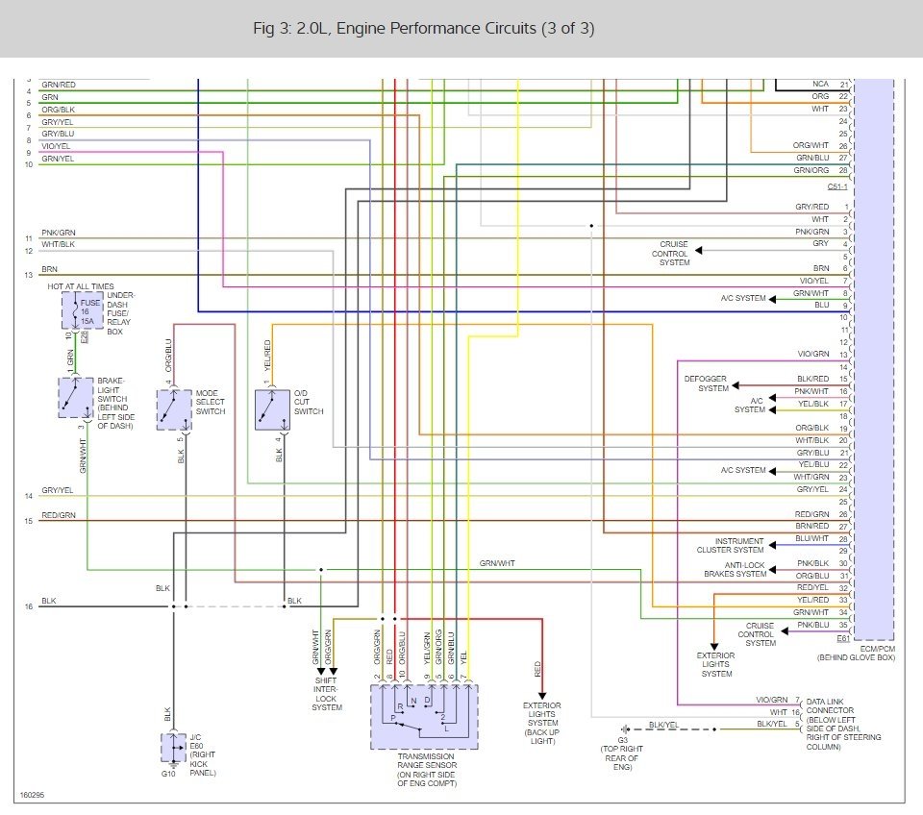923x815 pixels.
Task: Click the 'BRAKE-LIGHT SWITCH' label text
Action: pos(116,403)
